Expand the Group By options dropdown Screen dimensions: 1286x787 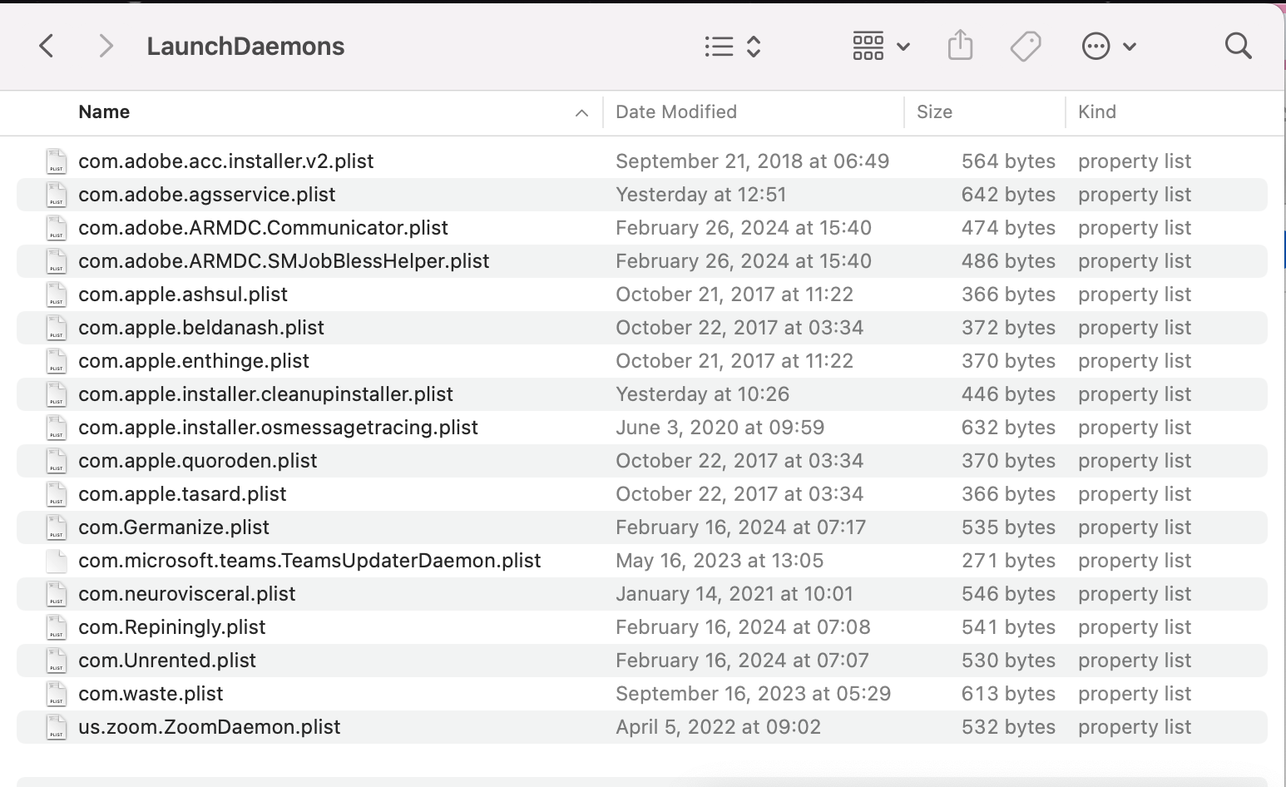(880, 46)
